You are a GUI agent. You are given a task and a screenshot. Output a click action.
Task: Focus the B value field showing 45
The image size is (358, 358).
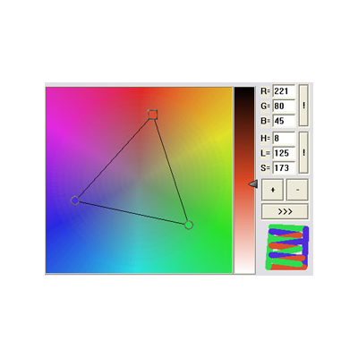[284, 121]
